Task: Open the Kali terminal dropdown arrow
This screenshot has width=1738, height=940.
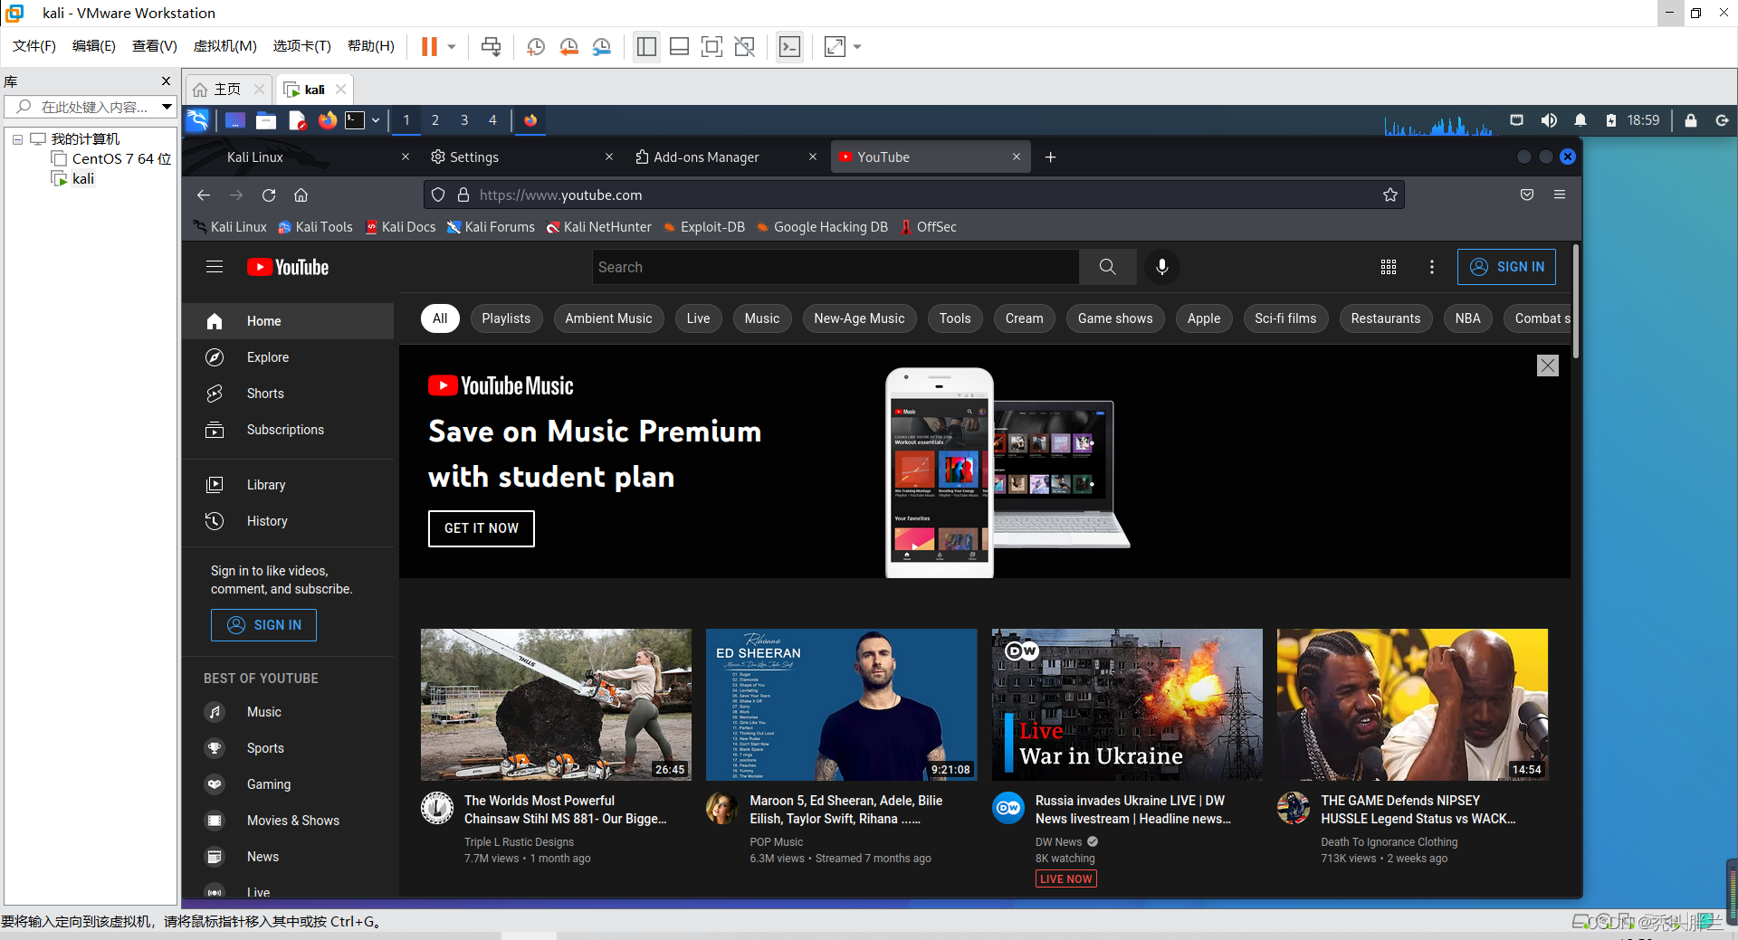Action: 375,120
